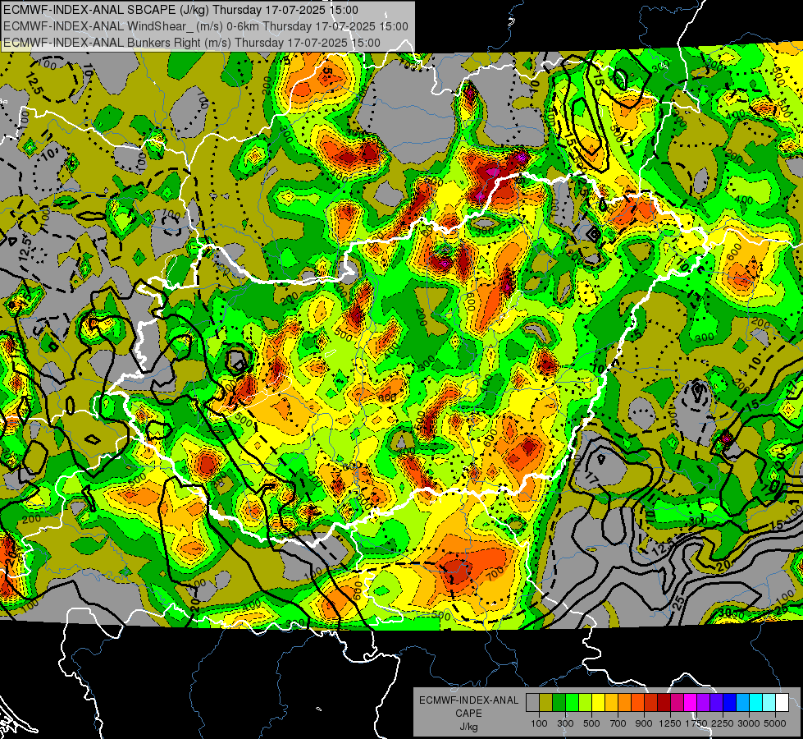Select the dark green legend swatch
The width and height of the screenshot is (803, 739).
(x=559, y=702)
